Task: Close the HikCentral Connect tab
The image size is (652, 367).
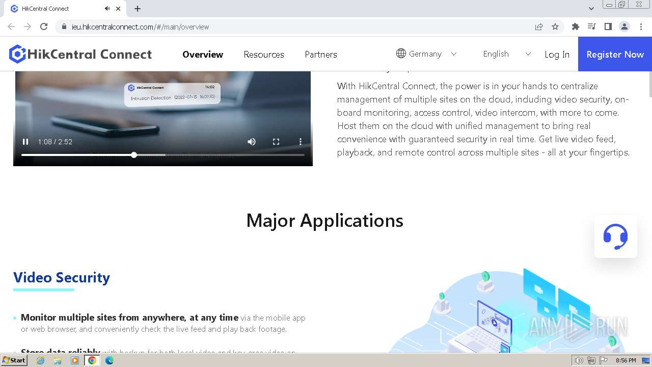Action: click(x=118, y=9)
